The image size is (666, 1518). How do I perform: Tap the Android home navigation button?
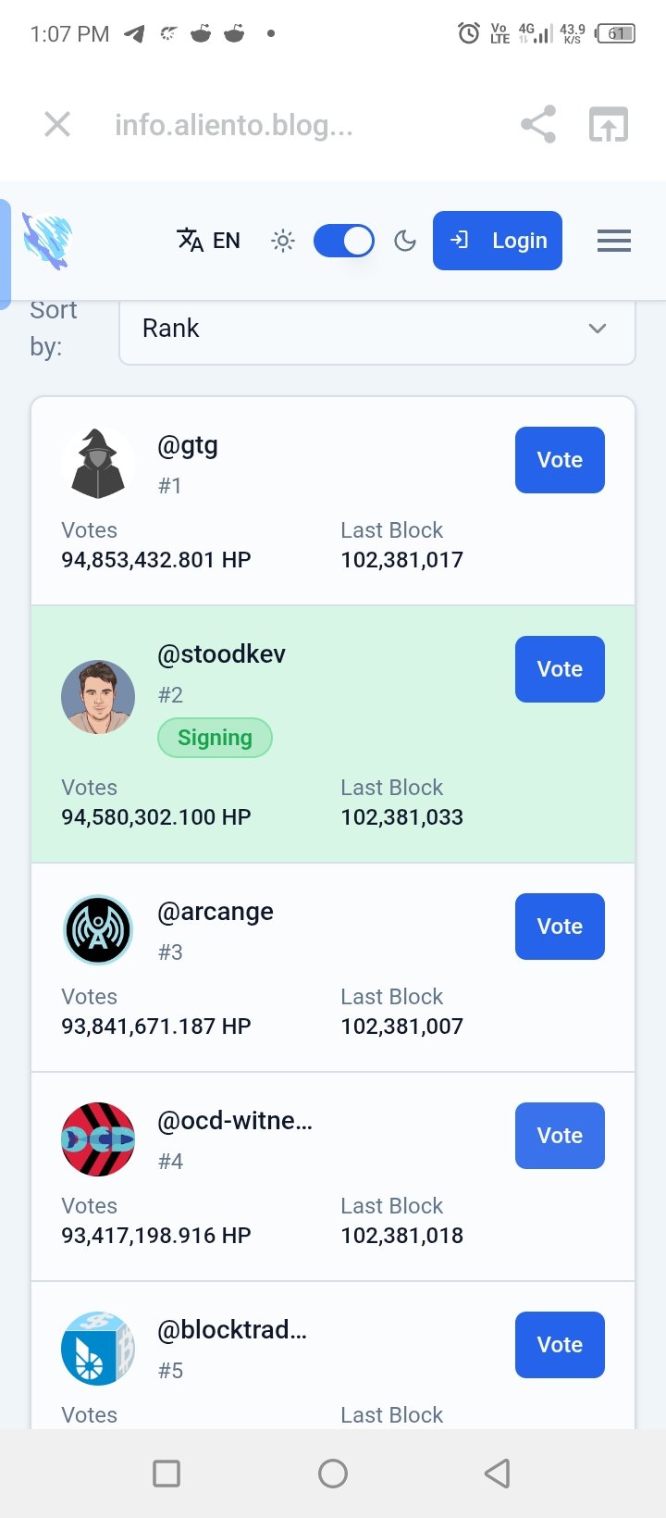pyautogui.click(x=333, y=1473)
